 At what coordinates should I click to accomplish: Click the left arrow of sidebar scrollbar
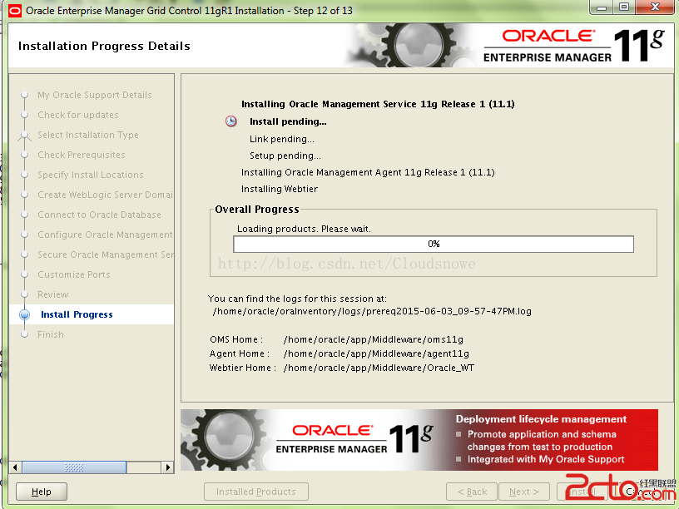point(15,467)
